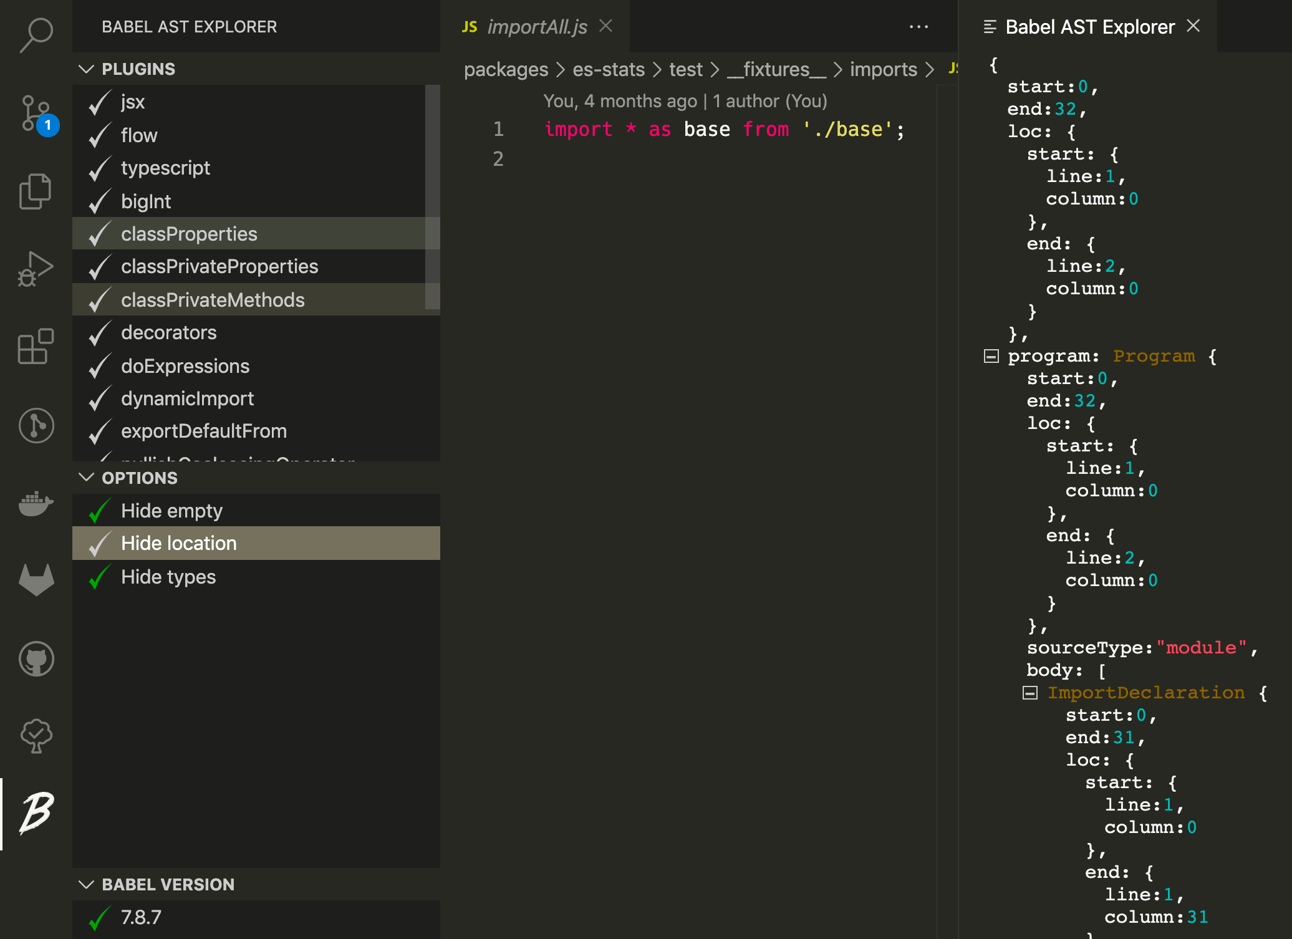The image size is (1292, 939).
Task: Toggle the typescript plugin
Action: pos(256,168)
